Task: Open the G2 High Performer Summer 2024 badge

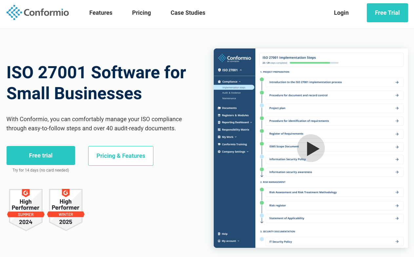Action: [26, 210]
